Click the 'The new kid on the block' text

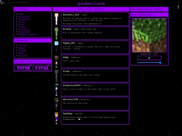75,103
